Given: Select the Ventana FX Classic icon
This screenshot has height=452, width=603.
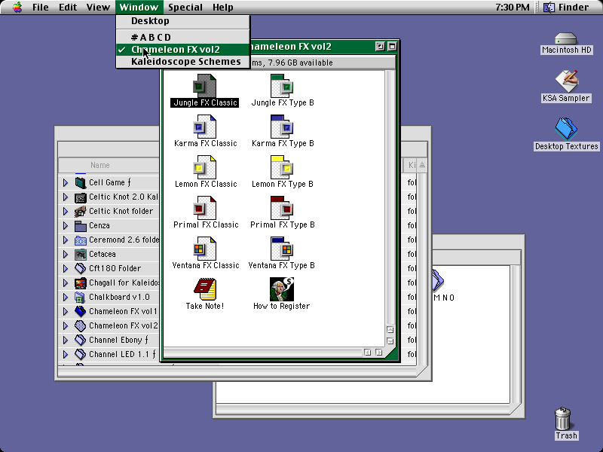Looking at the screenshot, I should click(x=204, y=249).
